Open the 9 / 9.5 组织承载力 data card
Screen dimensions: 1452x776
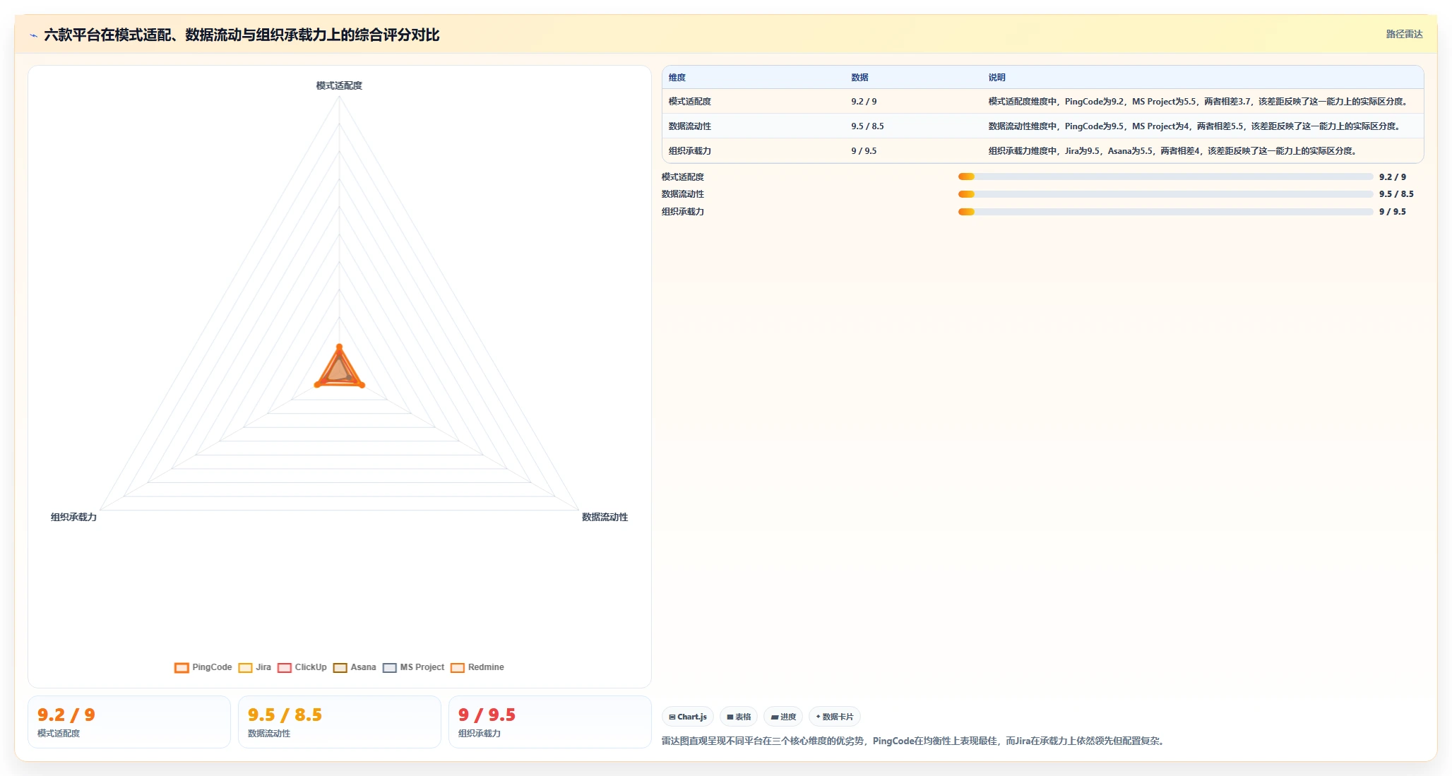pyautogui.click(x=550, y=722)
